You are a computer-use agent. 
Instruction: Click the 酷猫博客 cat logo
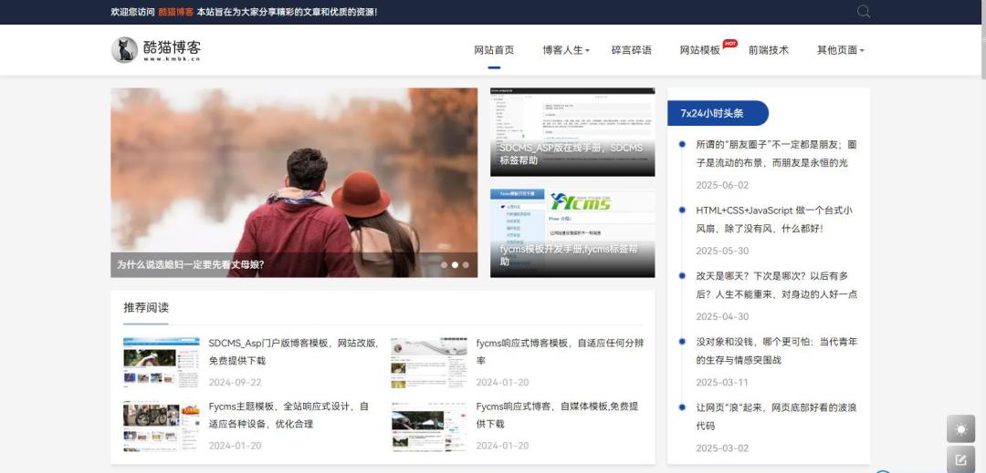[124, 50]
